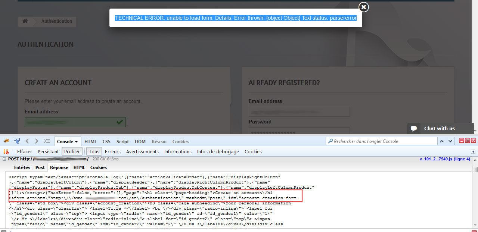Screen dimensions: 478x232
Task: Collapse the POST request entry
Action: (x=4, y=159)
